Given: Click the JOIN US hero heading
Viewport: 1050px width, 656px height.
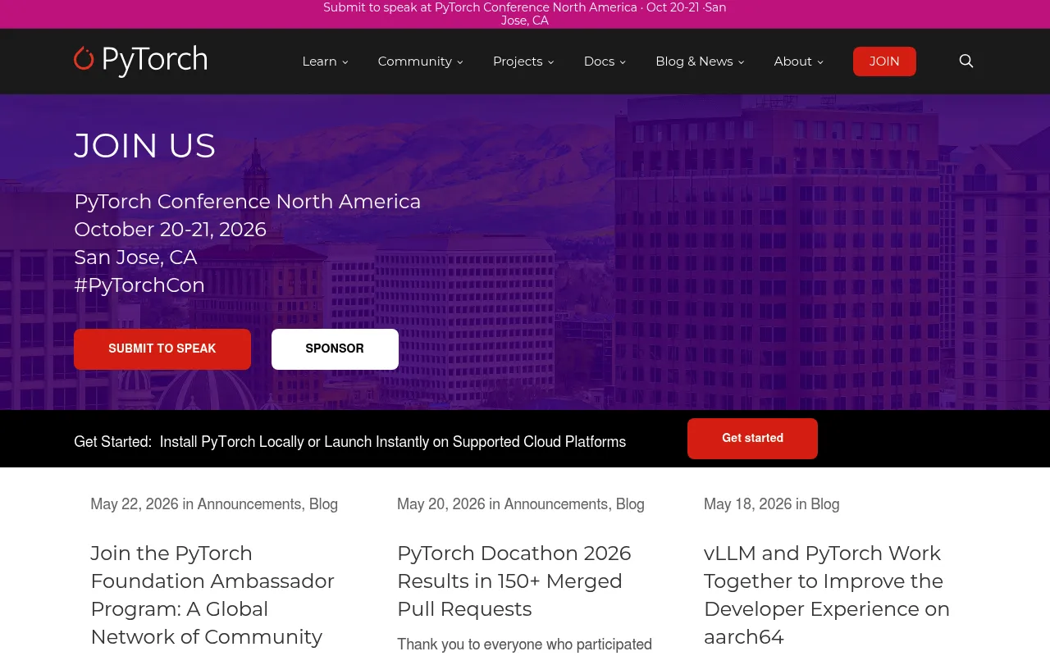Looking at the screenshot, I should [145, 146].
